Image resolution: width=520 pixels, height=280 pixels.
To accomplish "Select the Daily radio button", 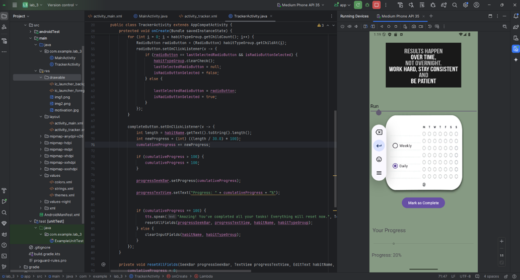I will click(x=395, y=166).
